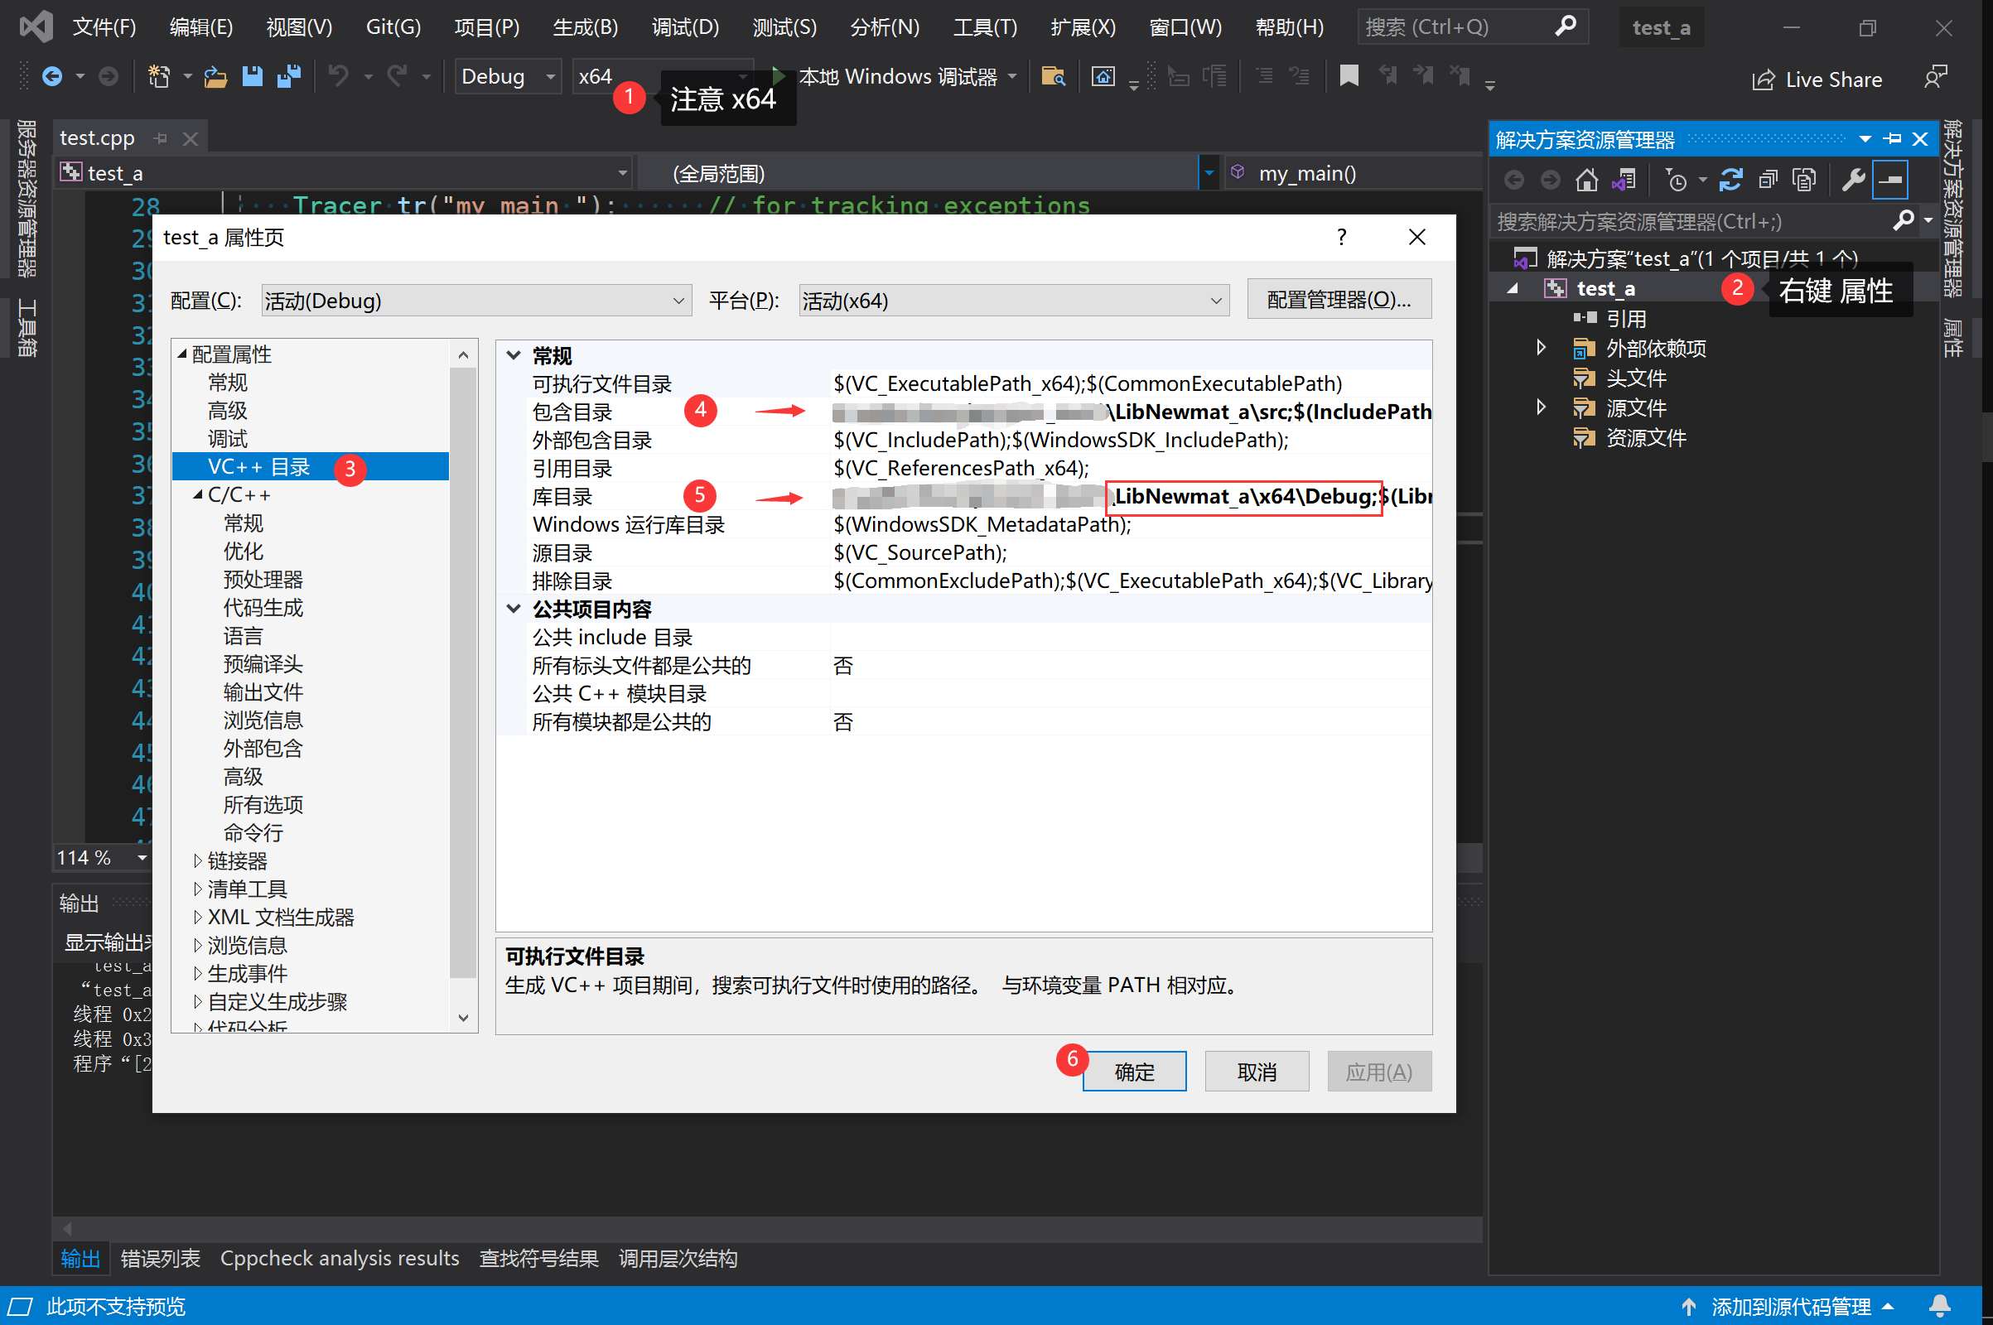The height and width of the screenshot is (1325, 1993).
Task: Click the new project toolbar icon
Action: [158, 77]
